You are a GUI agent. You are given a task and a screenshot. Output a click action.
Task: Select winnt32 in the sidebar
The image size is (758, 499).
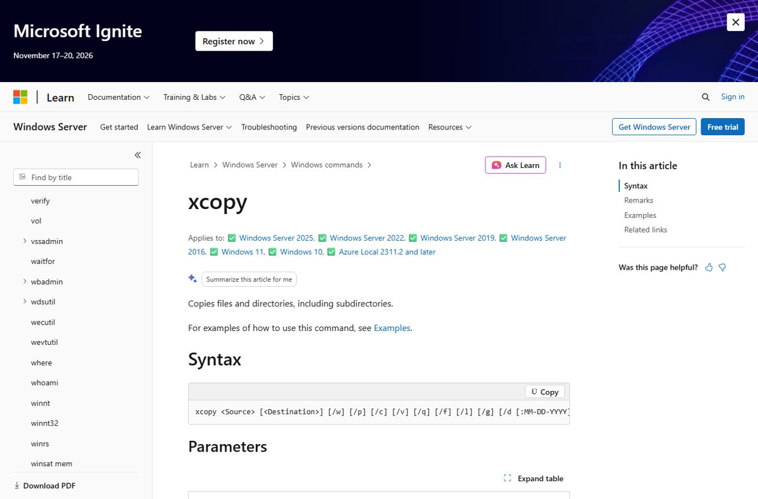(45, 423)
